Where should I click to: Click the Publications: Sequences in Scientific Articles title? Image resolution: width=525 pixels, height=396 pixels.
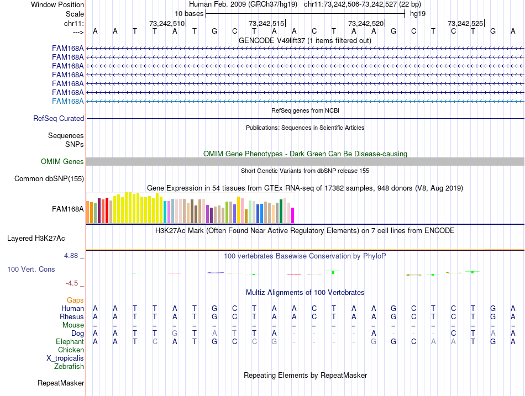tap(305, 128)
